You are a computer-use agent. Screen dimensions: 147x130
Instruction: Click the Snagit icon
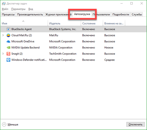(x=8, y=54)
